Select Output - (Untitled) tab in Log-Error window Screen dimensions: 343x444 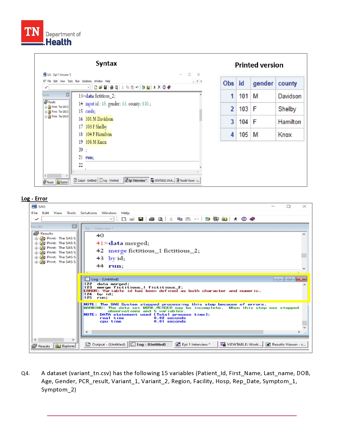tap(105, 344)
